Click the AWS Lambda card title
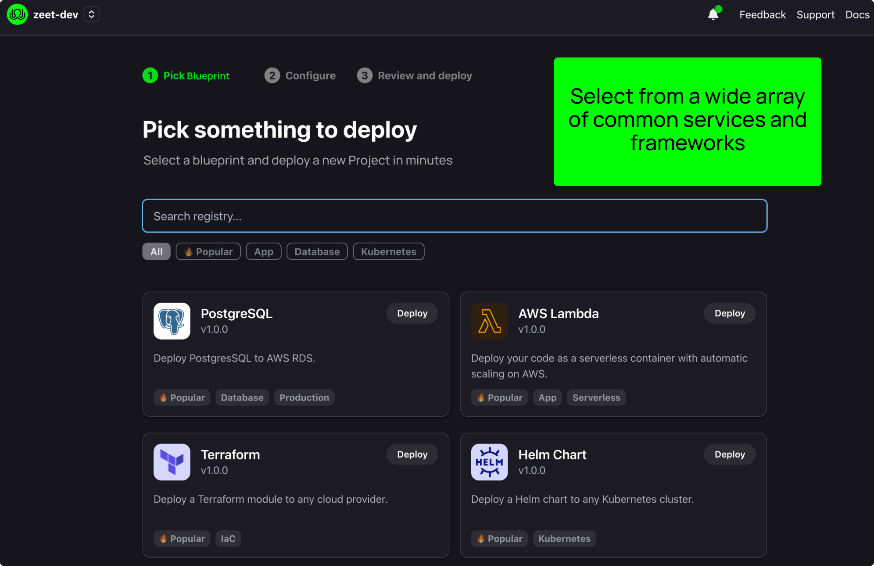Screen dimensions: 874x566 click(x=559, y=314)
